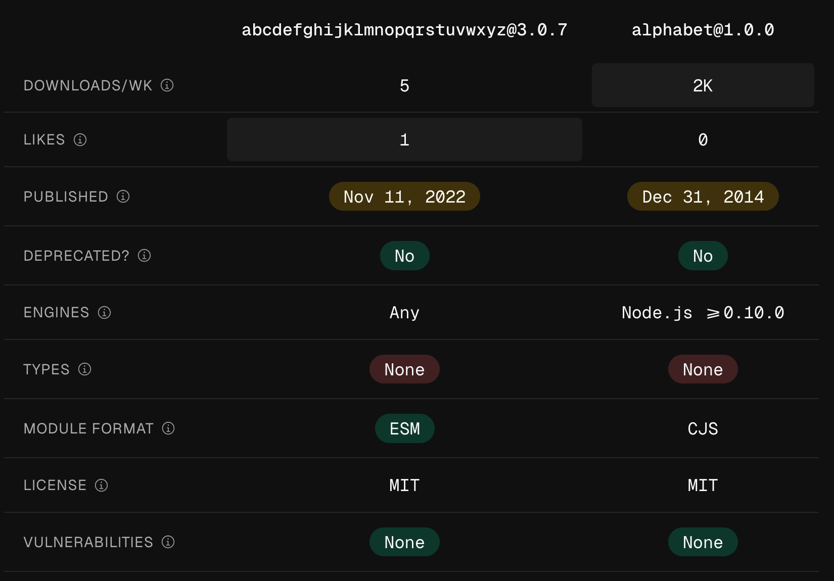The height and width of the screenshot is (581, 834).
Task: Click the Types row info icon
Action: pyautogui.click(x=85, y=369)
